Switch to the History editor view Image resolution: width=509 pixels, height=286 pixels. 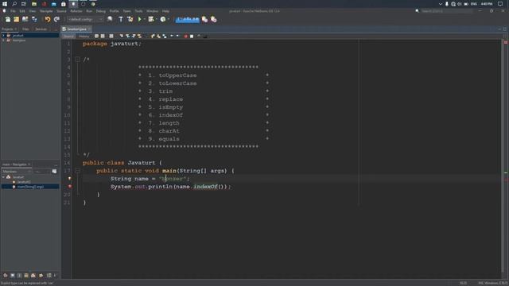(84, 37)
